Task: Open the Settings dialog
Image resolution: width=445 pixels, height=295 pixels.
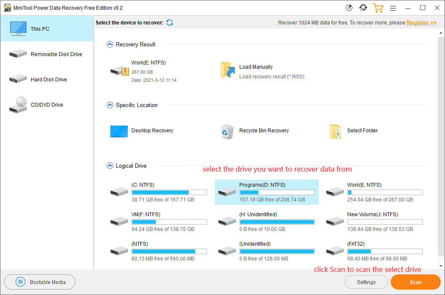Action: [366, 282]
